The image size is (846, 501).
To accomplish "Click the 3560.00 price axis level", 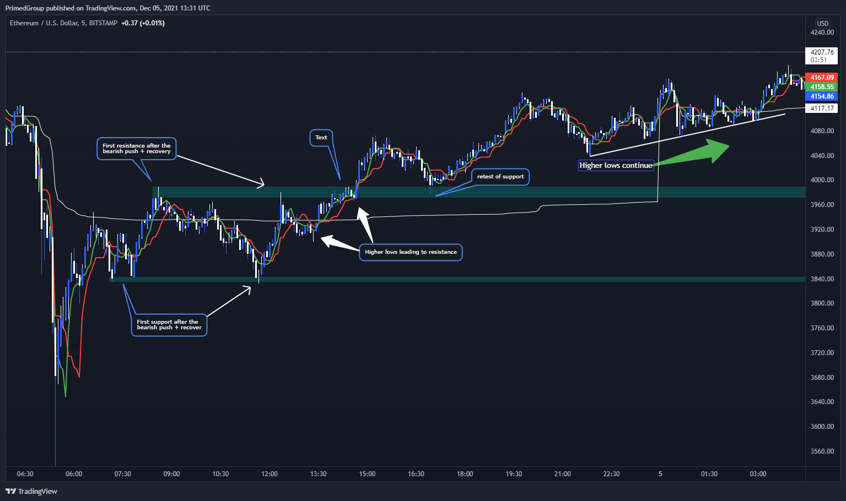I will click(x=822, y=451).
